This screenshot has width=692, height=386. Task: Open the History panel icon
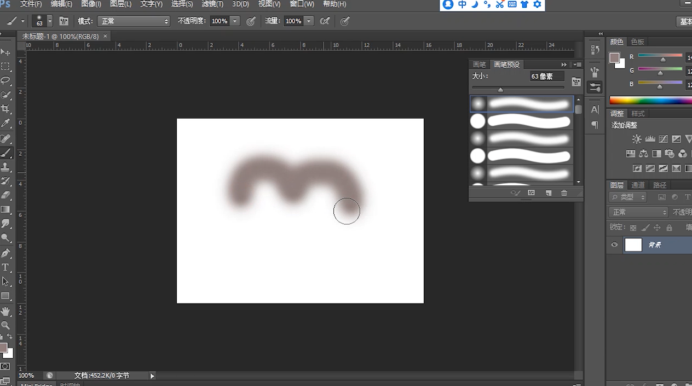pos(595,50)
